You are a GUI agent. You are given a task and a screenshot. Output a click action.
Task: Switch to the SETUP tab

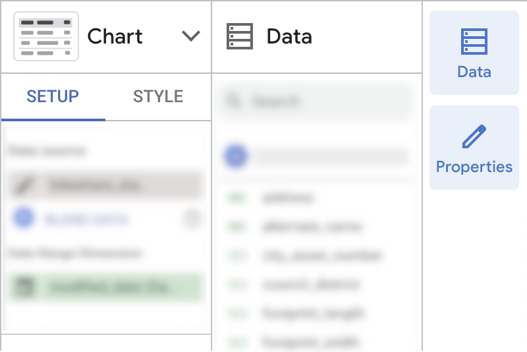[x=53, y=97]
